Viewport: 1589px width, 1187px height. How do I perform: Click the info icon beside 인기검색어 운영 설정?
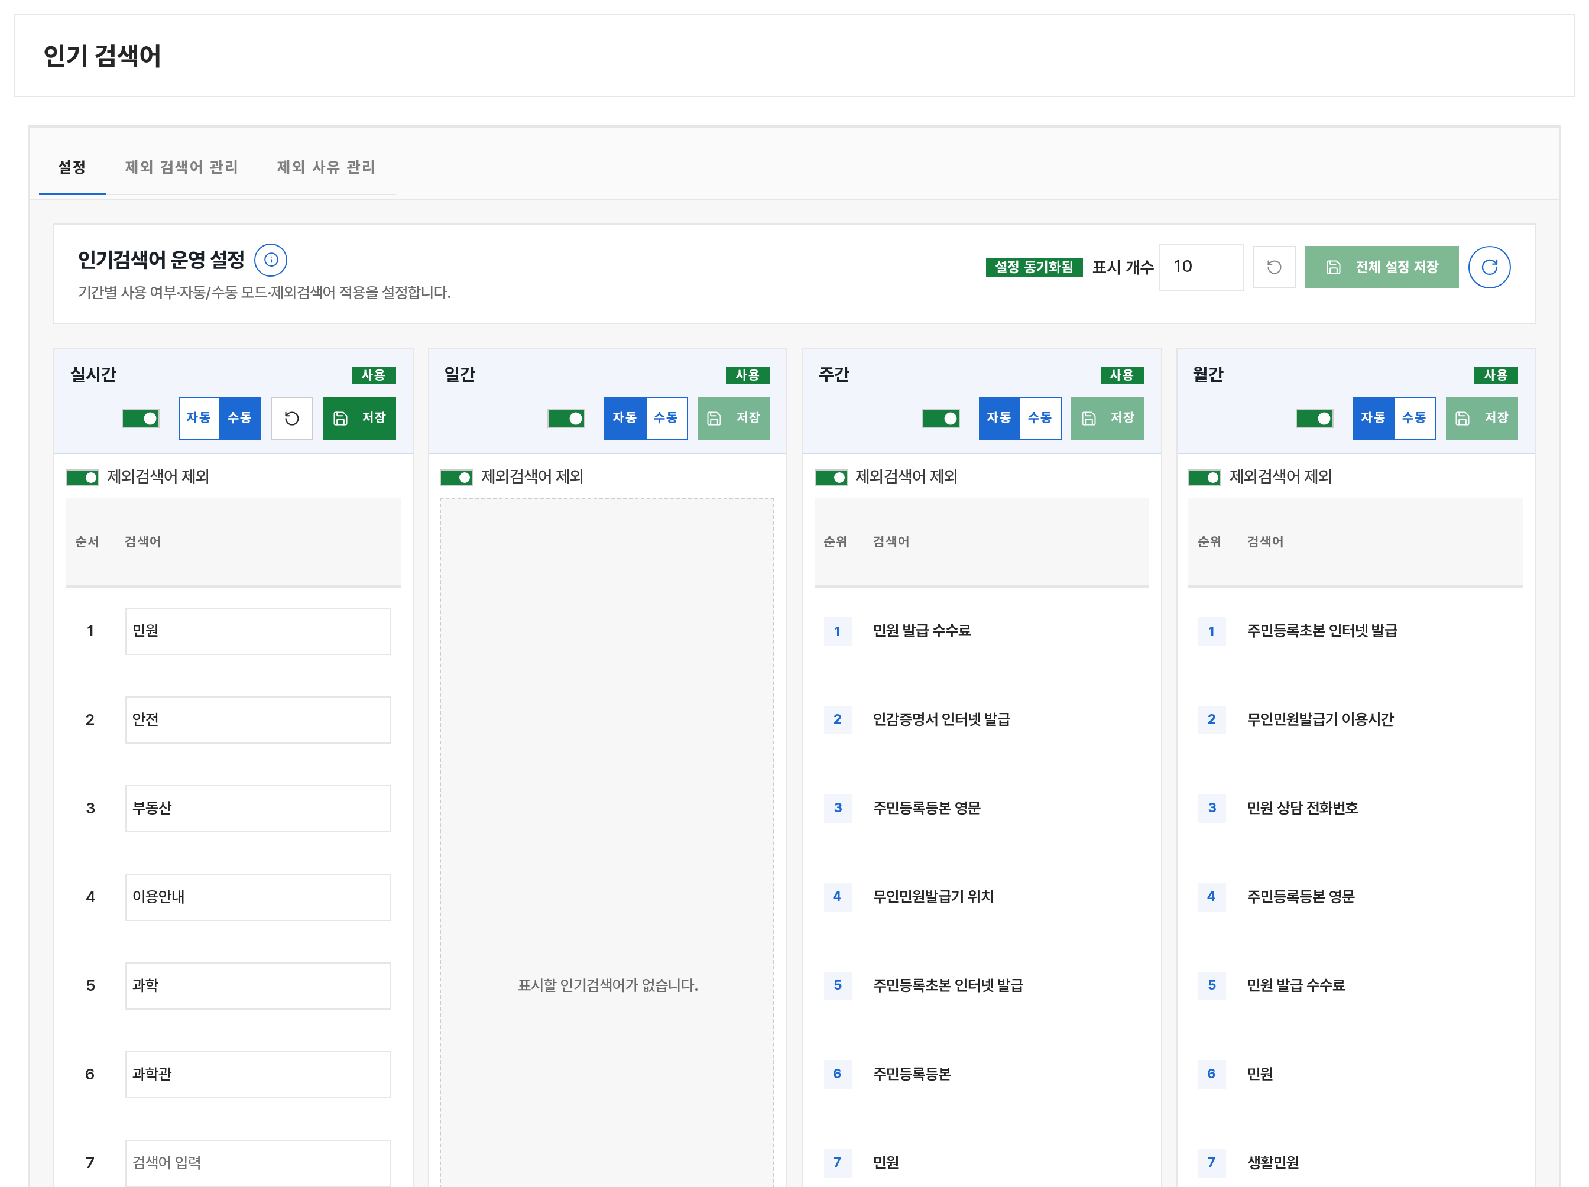point(271,260)
